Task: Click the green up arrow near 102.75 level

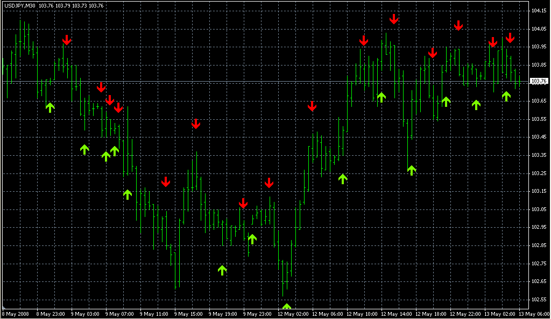Action: pyautogui.click(x=222, y=270)
